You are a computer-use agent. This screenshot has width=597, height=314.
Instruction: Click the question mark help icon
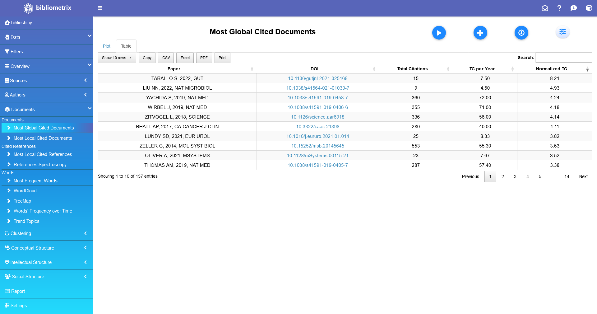pos(559,8)
